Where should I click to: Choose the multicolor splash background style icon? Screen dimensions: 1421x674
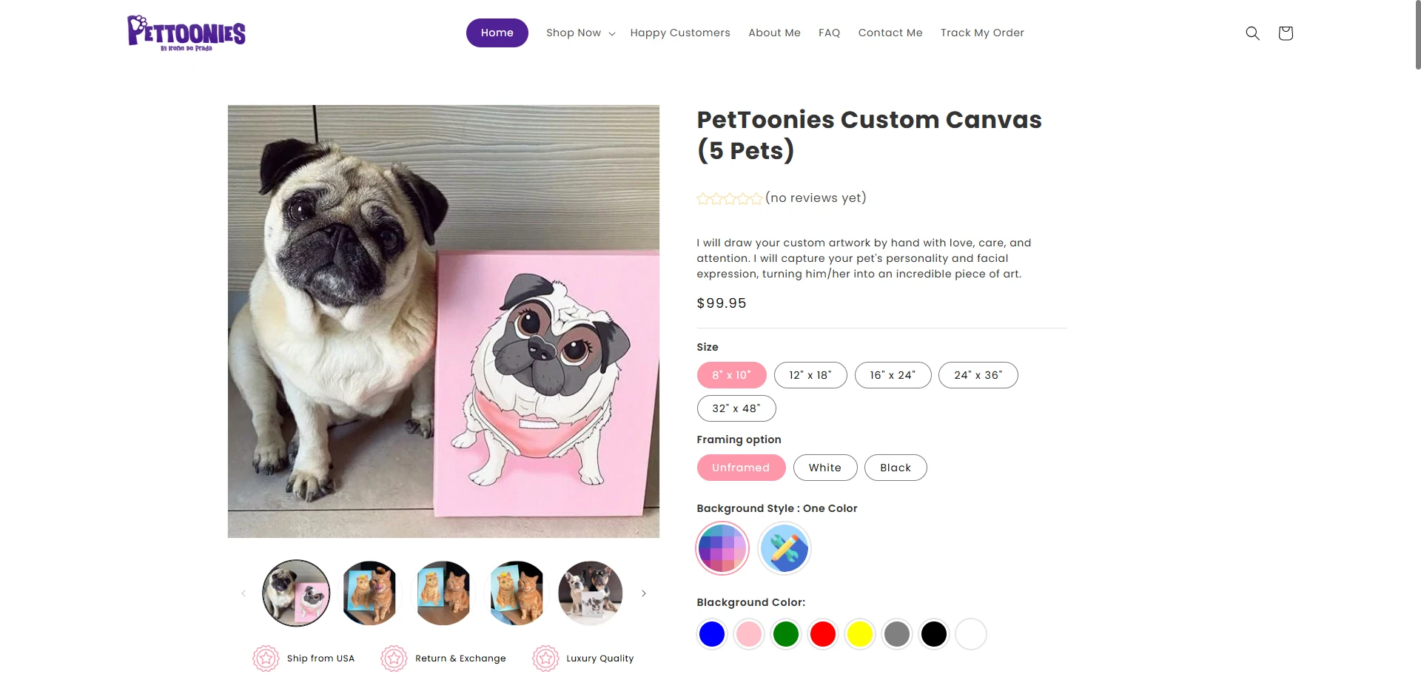(x=785, y=548)
